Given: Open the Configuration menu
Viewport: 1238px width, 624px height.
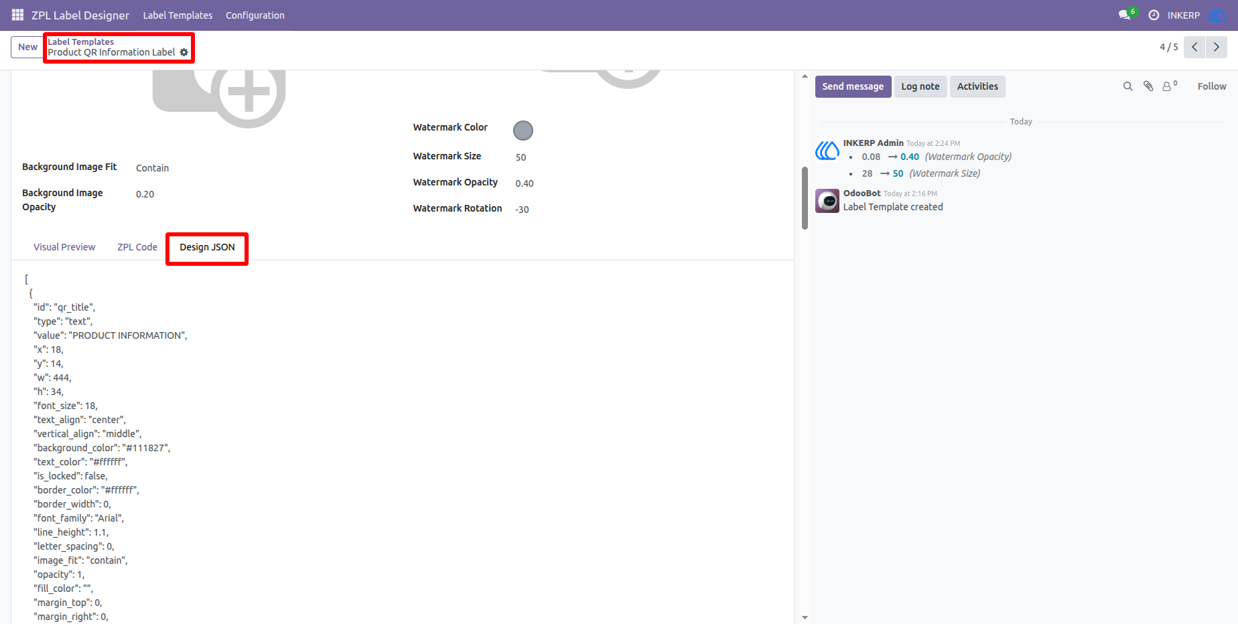Looking at the screenshot, I should [x=255, y=15].
